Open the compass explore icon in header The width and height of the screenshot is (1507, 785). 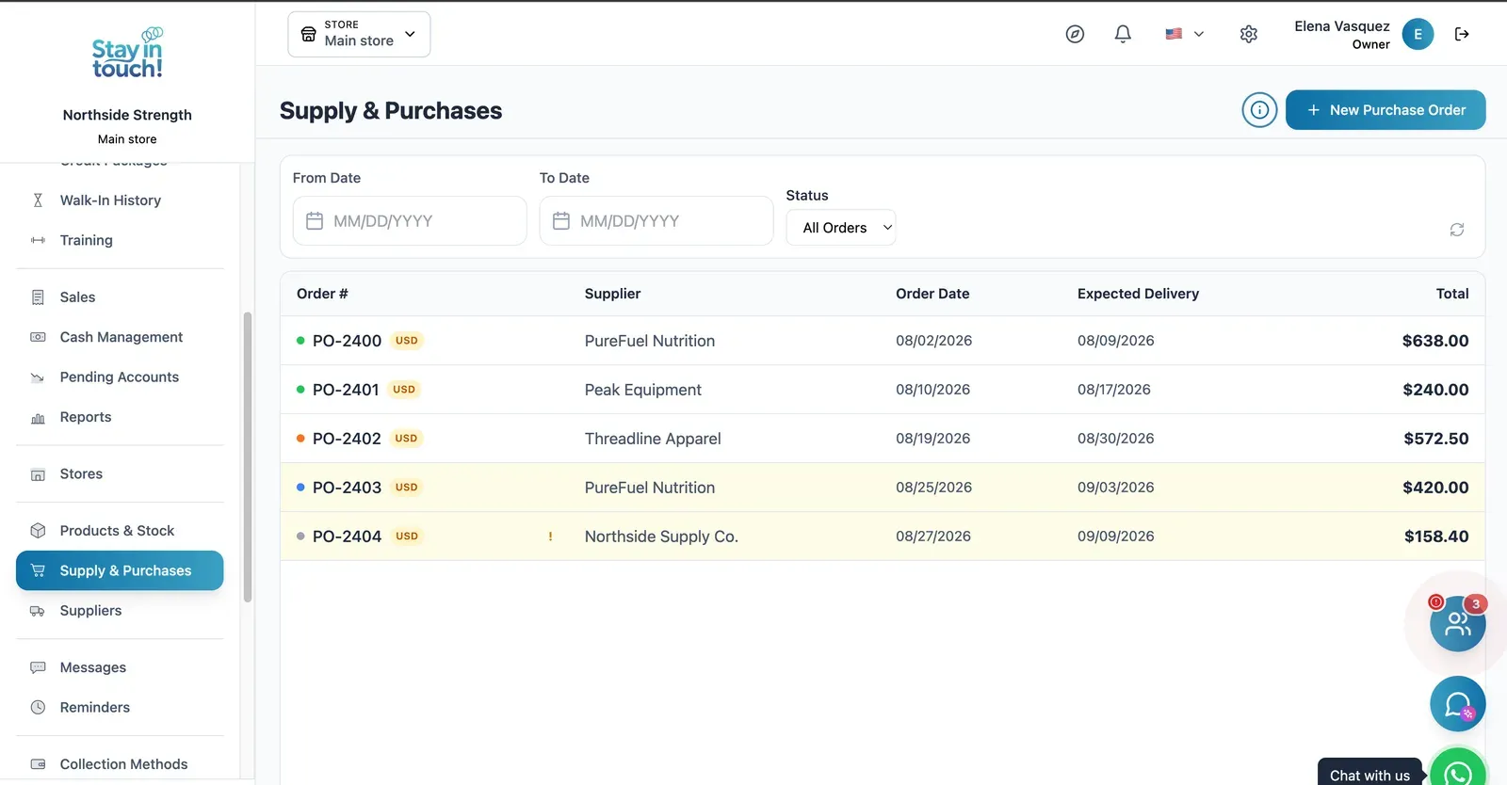[x=1075, y=34]
